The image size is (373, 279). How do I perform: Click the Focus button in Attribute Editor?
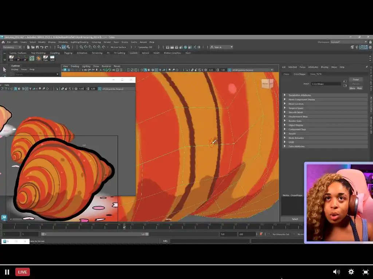[x=356, y=80]
